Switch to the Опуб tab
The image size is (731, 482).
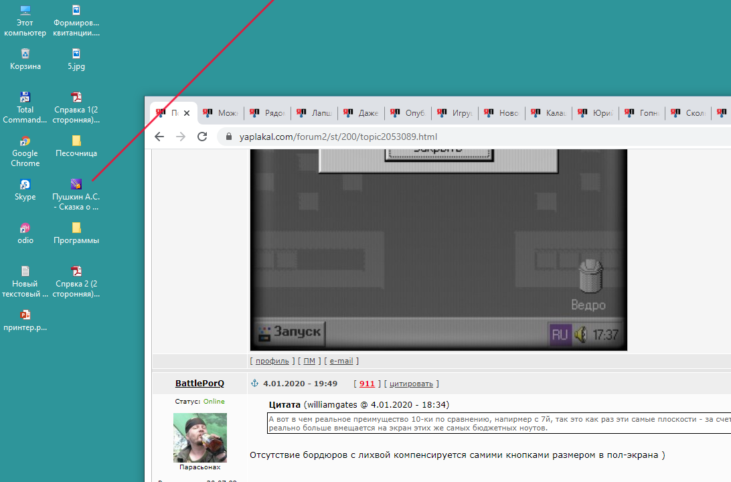[408, 113]
